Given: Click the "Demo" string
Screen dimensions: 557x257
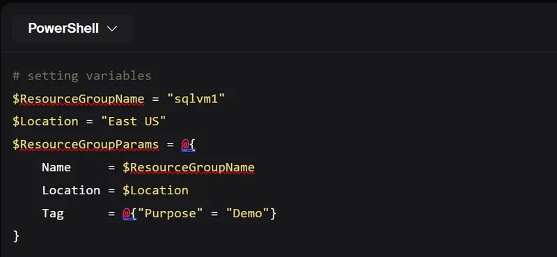Looking at the screenshot, I should [x=247, y=213].
